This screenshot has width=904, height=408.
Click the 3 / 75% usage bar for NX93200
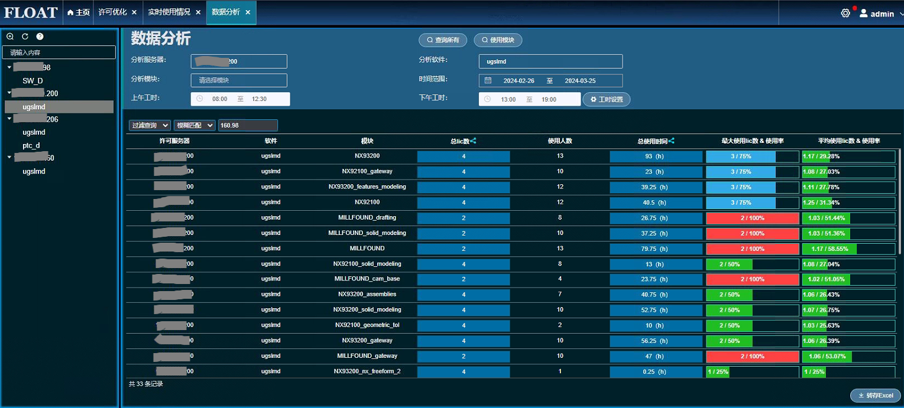coord(741,156)
